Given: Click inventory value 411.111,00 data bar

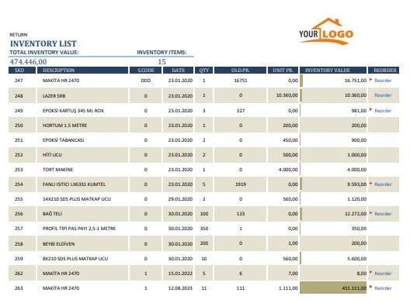Looking at the screenshot, I should (x=333, y=288).
